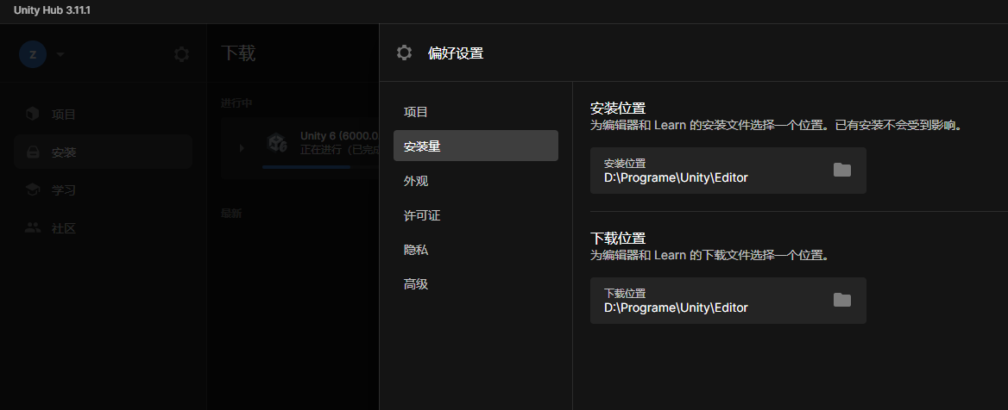Go to 项目 in Hub sidebar
Image resolution: width=1008 pixels, height=410 pixels.
[103, 115]
